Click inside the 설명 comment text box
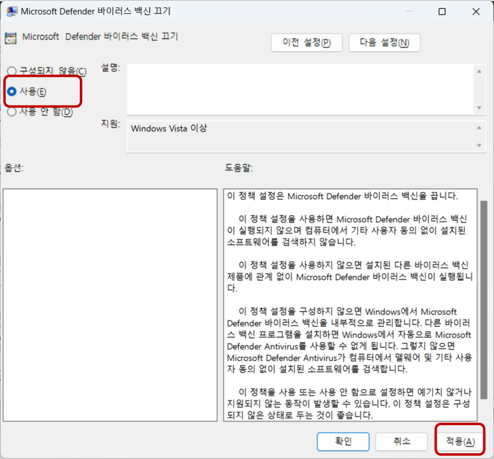The height and width of the screenshot is (459, 494). pyautogui.click(x=300, y=90)
